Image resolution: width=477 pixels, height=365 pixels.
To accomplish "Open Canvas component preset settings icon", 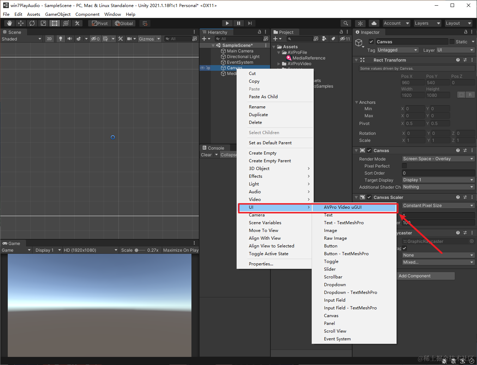I will [465, 150].
